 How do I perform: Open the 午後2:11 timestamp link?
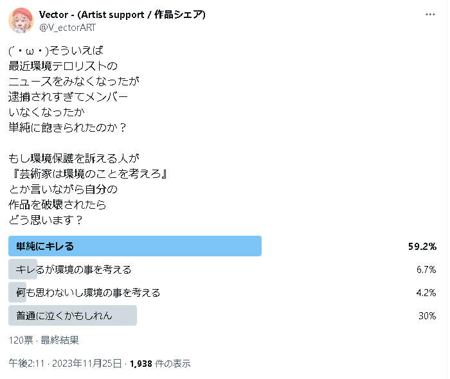[x=26, y=363]
